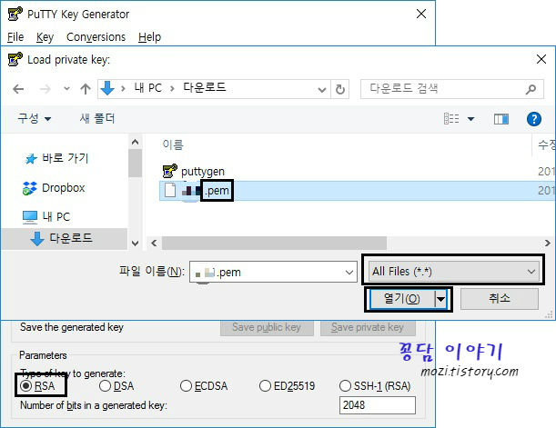Click Save public key button

pos(267,327)
